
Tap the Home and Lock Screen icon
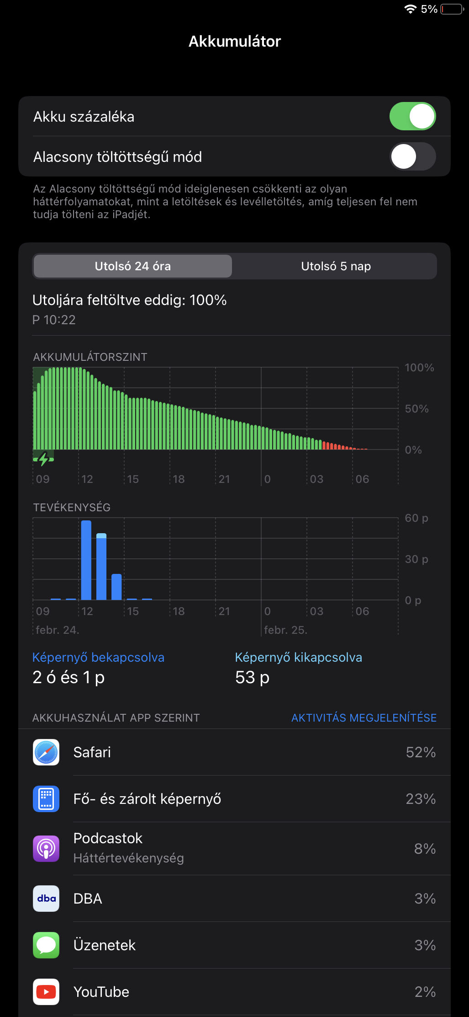click(46, 799)
